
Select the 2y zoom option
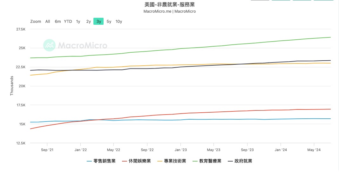(x=89, y=22)
